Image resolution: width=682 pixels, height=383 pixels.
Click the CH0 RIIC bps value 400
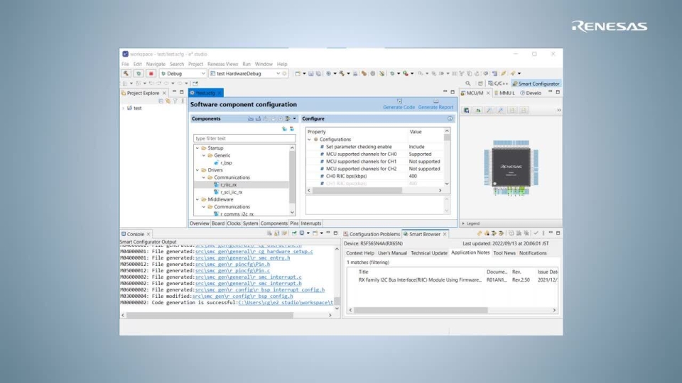click(x=413, y=177)
